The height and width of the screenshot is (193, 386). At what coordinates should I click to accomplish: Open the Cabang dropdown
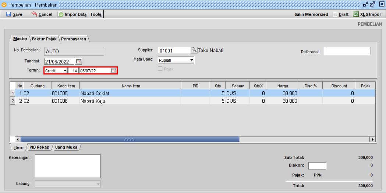click(98, 184)
